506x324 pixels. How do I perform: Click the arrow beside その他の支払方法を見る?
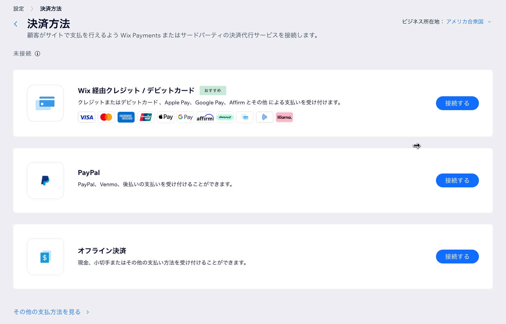point(88,312)
